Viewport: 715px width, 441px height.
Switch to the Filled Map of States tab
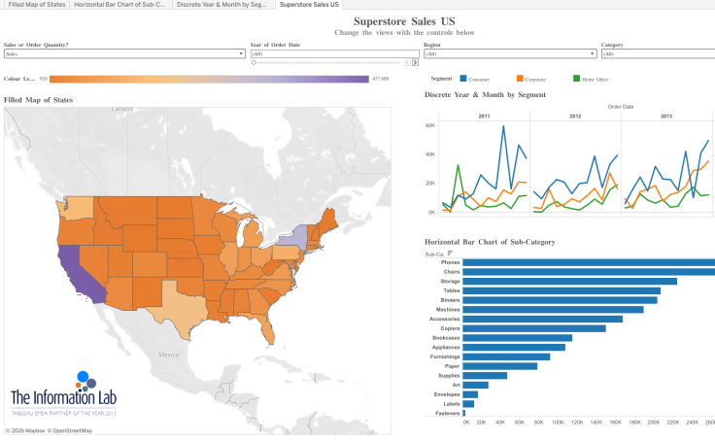[x=36, y=5]
